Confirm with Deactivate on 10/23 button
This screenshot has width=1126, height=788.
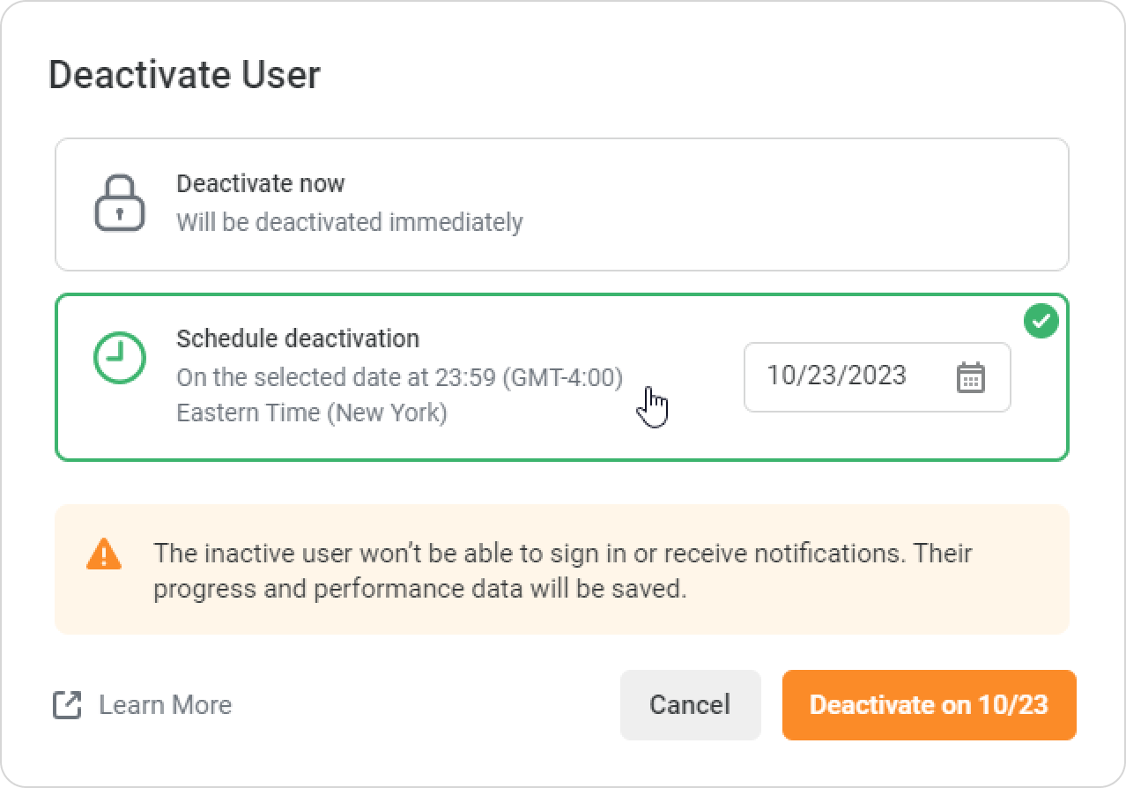point(929,705)
